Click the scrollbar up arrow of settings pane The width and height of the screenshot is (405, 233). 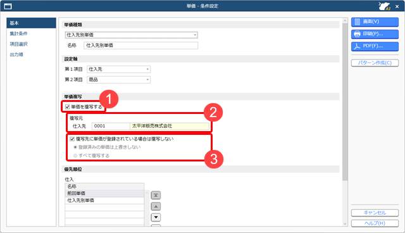click(x=345, y=20)
